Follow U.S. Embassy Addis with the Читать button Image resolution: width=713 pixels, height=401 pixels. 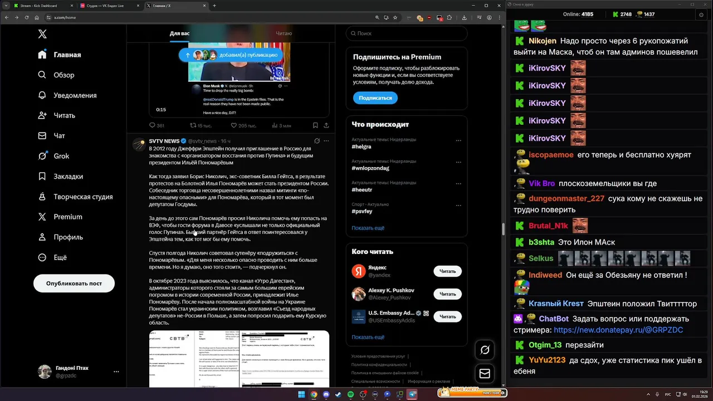click(447, 316)
